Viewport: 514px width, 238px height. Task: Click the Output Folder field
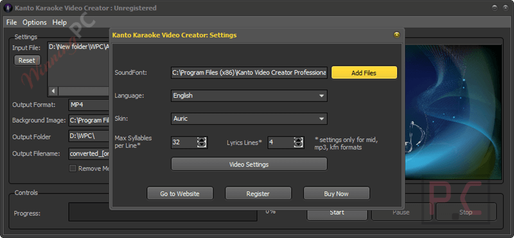tap(89, 136)
